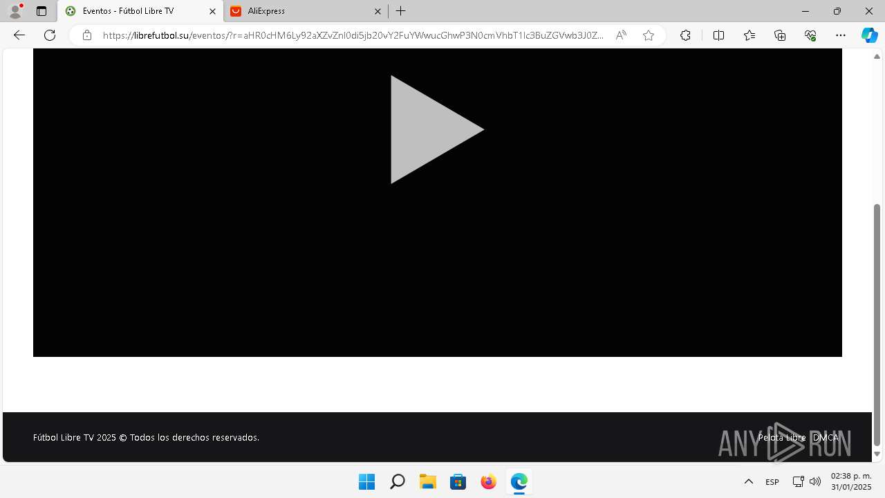Open Browser essentials
Viewport: 885px width, 498px height.
(810, 35)
